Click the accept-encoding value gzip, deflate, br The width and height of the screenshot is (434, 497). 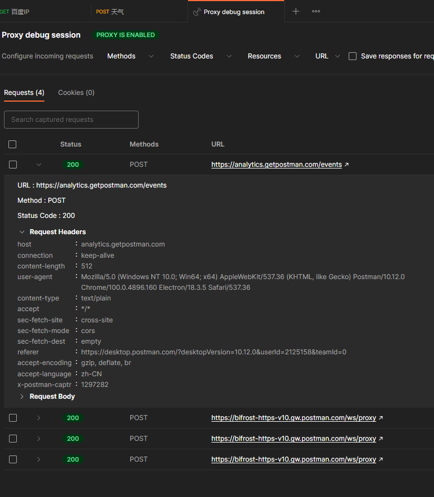click(106, 363)
